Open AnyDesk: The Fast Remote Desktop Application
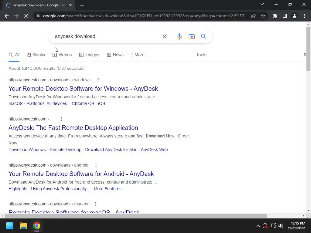Screen dimensions: 311x233 pos(73,128)
